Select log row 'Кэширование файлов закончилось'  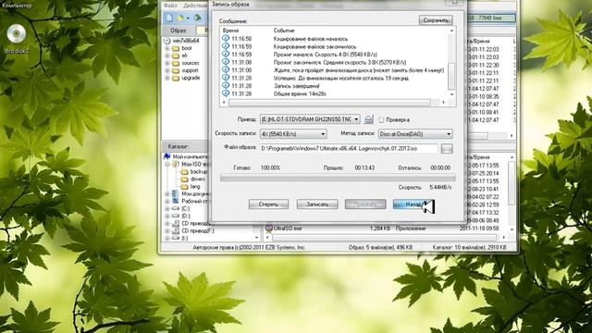[314, 47]
